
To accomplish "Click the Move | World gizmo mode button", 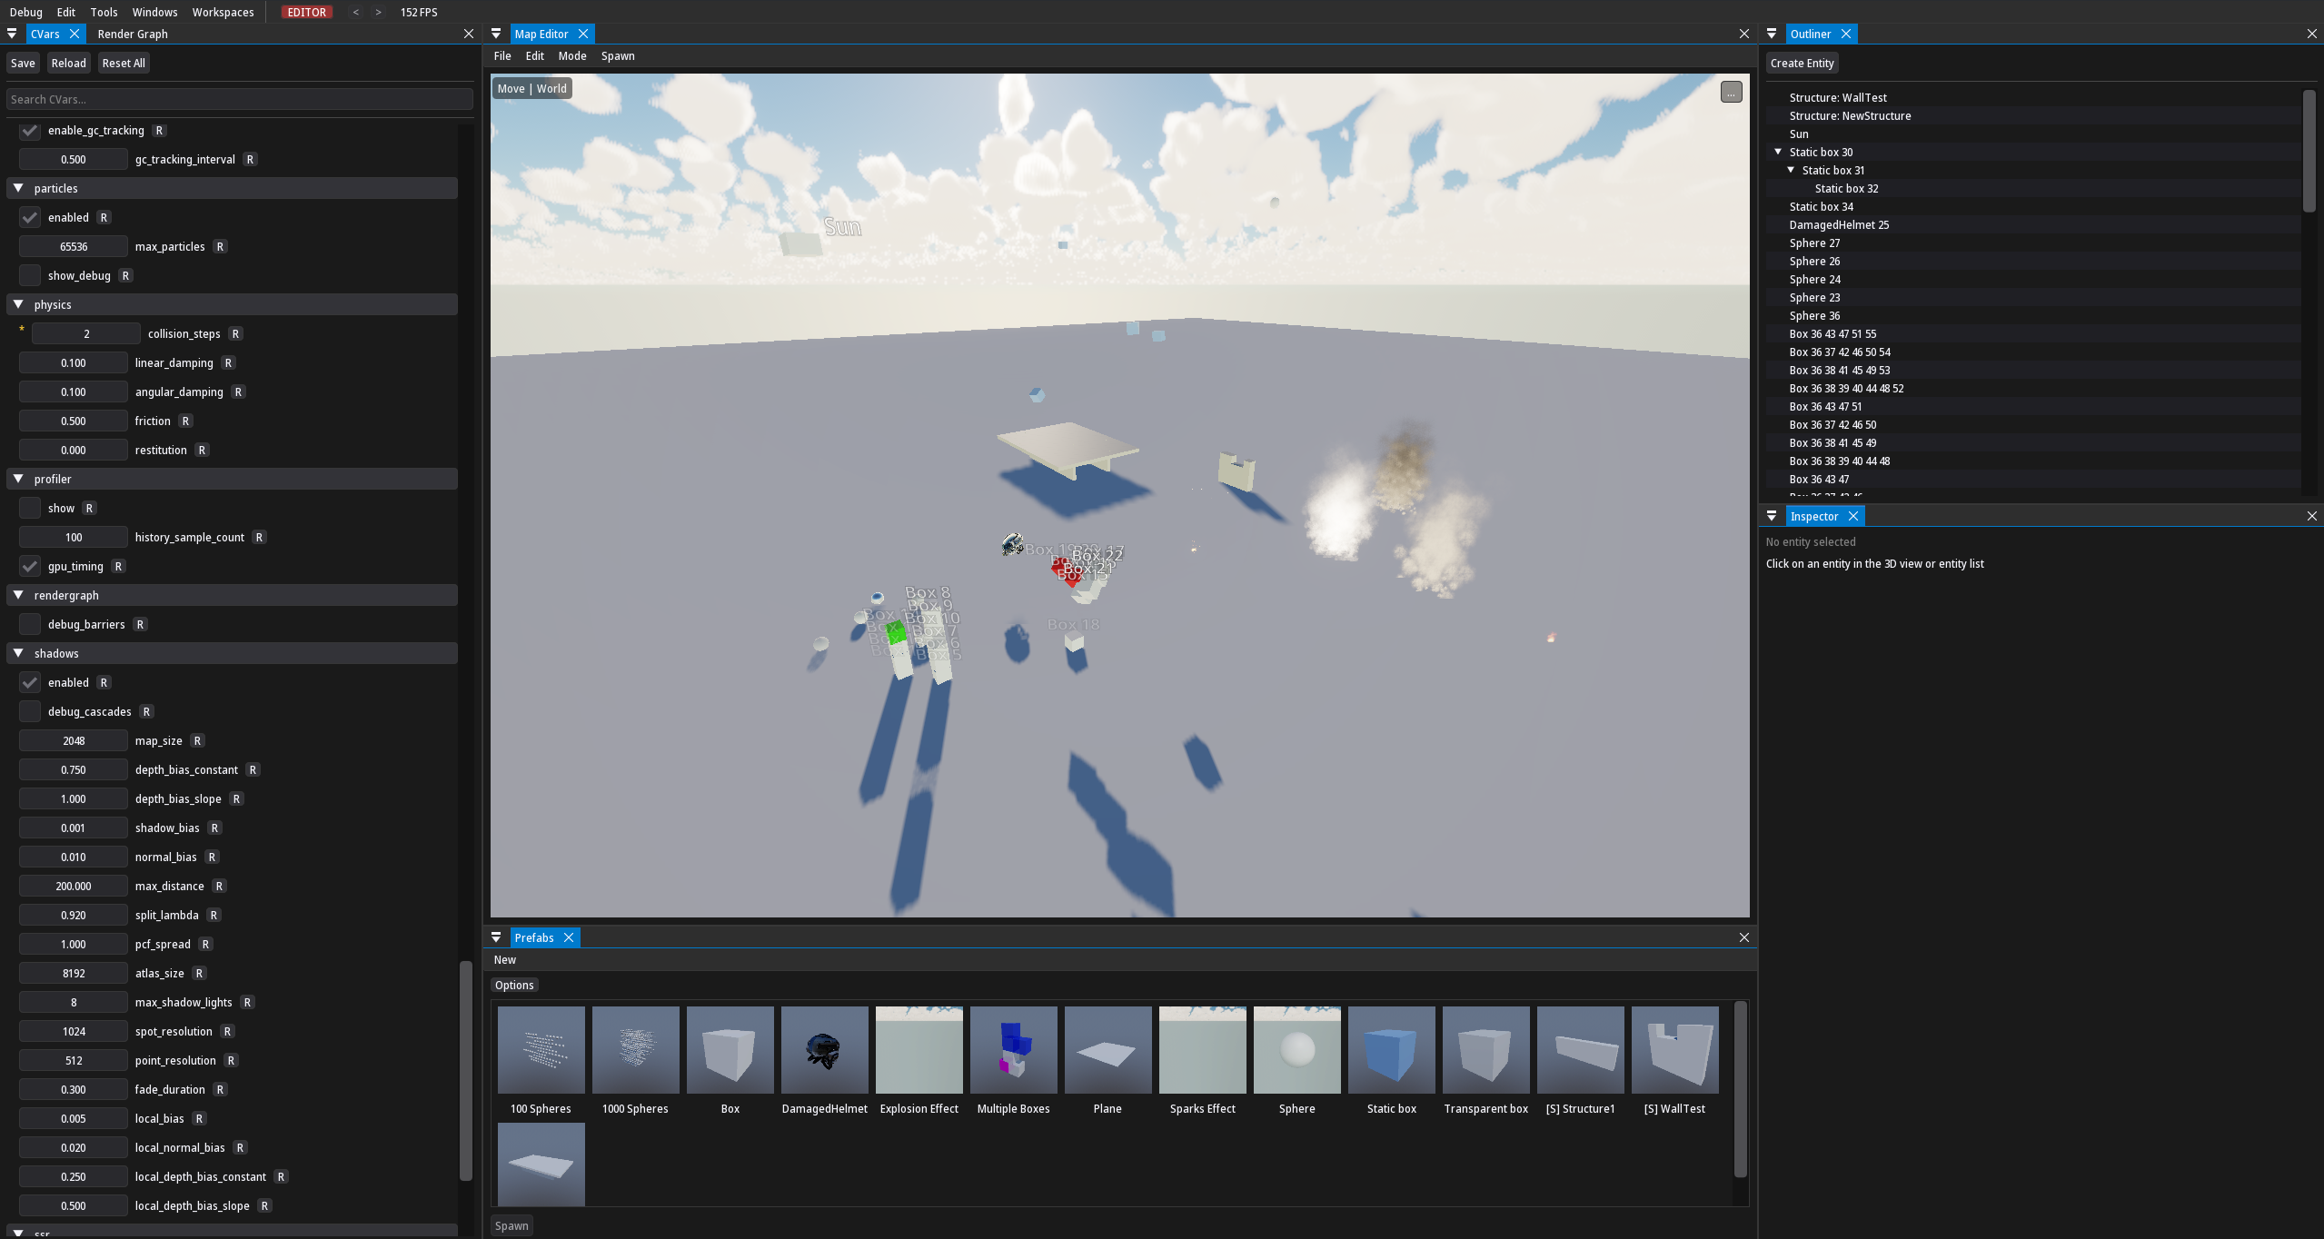I will pos(531,88).
